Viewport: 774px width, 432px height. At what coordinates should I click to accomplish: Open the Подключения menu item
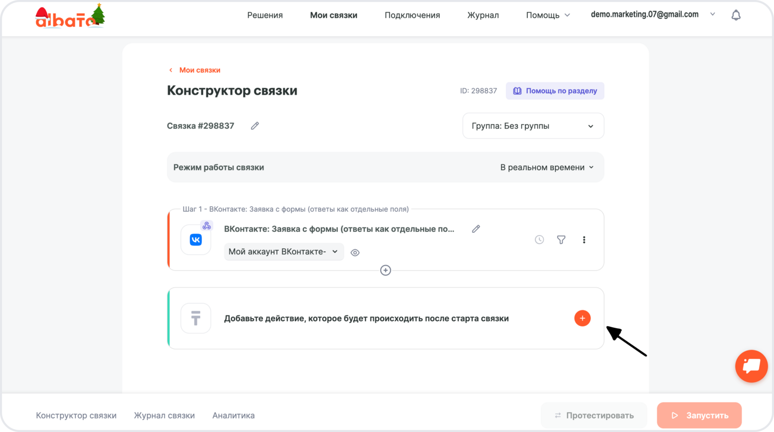pyautogui.click(x=412, y=15)
